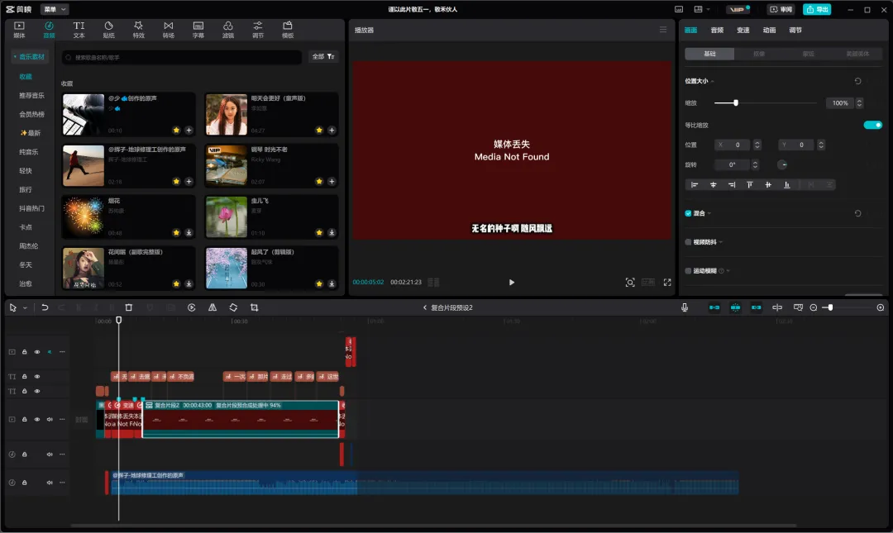The height and width of the screenshot is (533, 893).
Task: Uncheck the 混合 checkbox
Action: (x=688, y=213)
